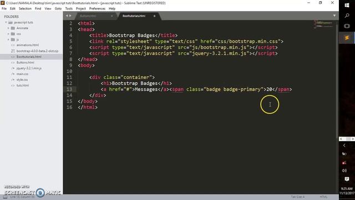Open the Goto menu
355x200 pixels.
58,9
